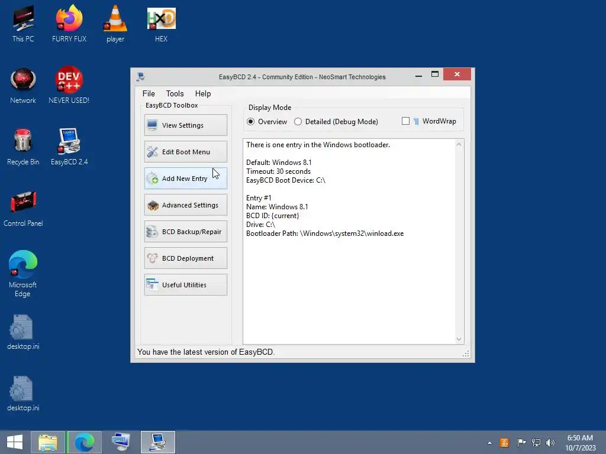Open the network tray icon

pos(536,442)
